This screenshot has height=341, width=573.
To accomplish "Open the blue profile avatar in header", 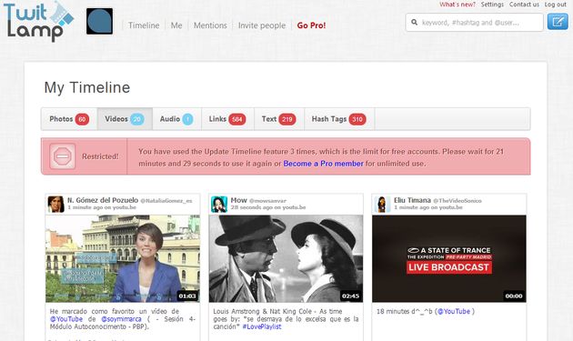I will pos(99,21).
